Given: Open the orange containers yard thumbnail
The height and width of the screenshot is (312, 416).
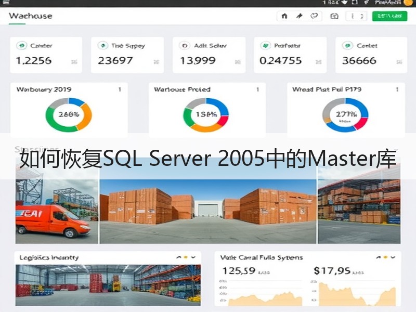Looking at the screenshot, I should [x=208, y=204].
